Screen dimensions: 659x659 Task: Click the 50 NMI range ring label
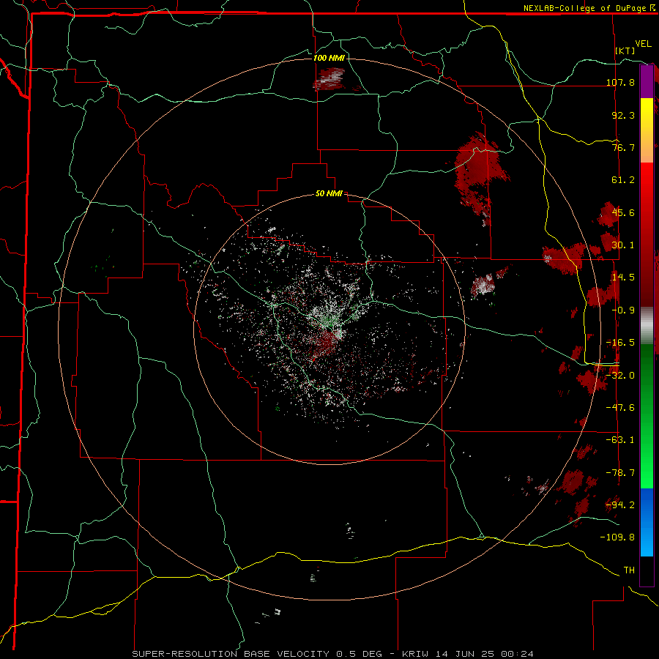[x=329, y=194]
